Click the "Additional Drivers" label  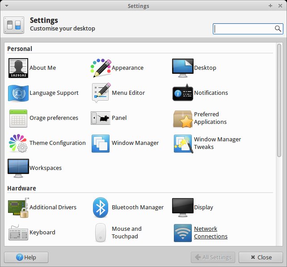[x=53, y=208]
